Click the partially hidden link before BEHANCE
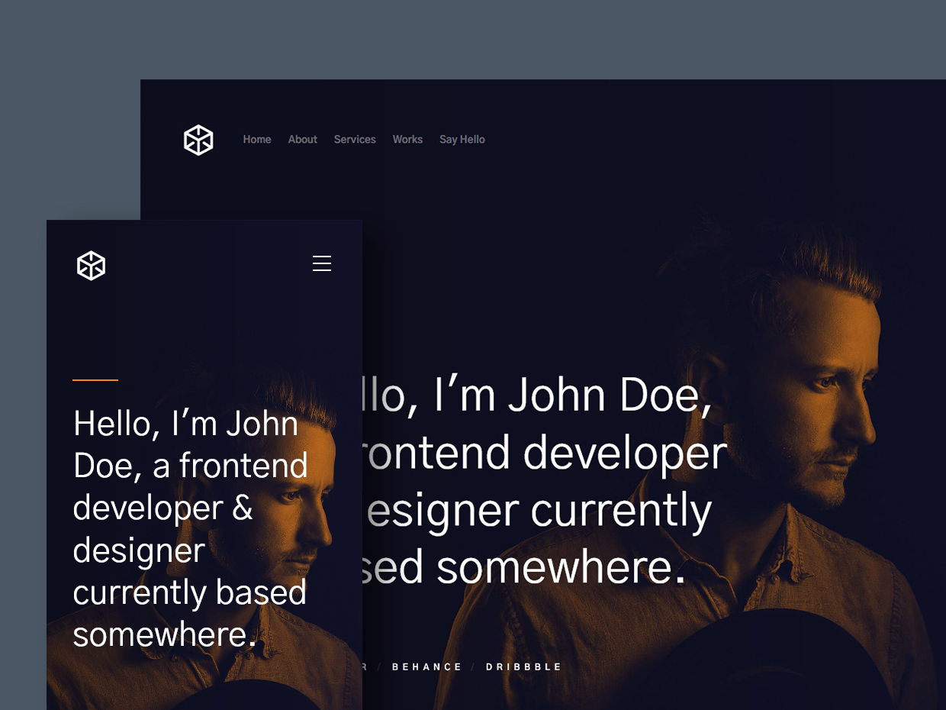 (x=364, y=667)
